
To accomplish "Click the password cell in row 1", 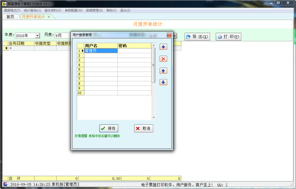I will (134, 51).
